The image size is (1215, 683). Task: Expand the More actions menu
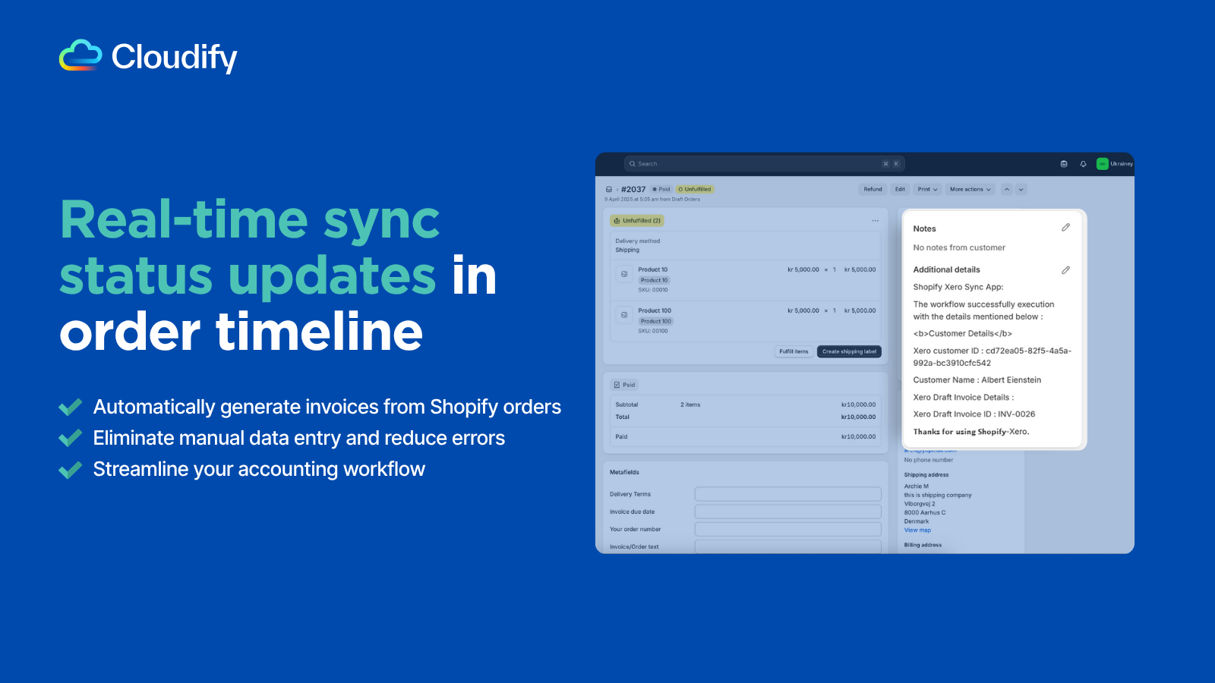(x=970, y=189)
